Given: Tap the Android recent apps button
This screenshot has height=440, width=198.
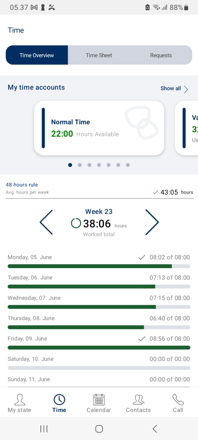Looking at the screenshot, I should [44, 429].
